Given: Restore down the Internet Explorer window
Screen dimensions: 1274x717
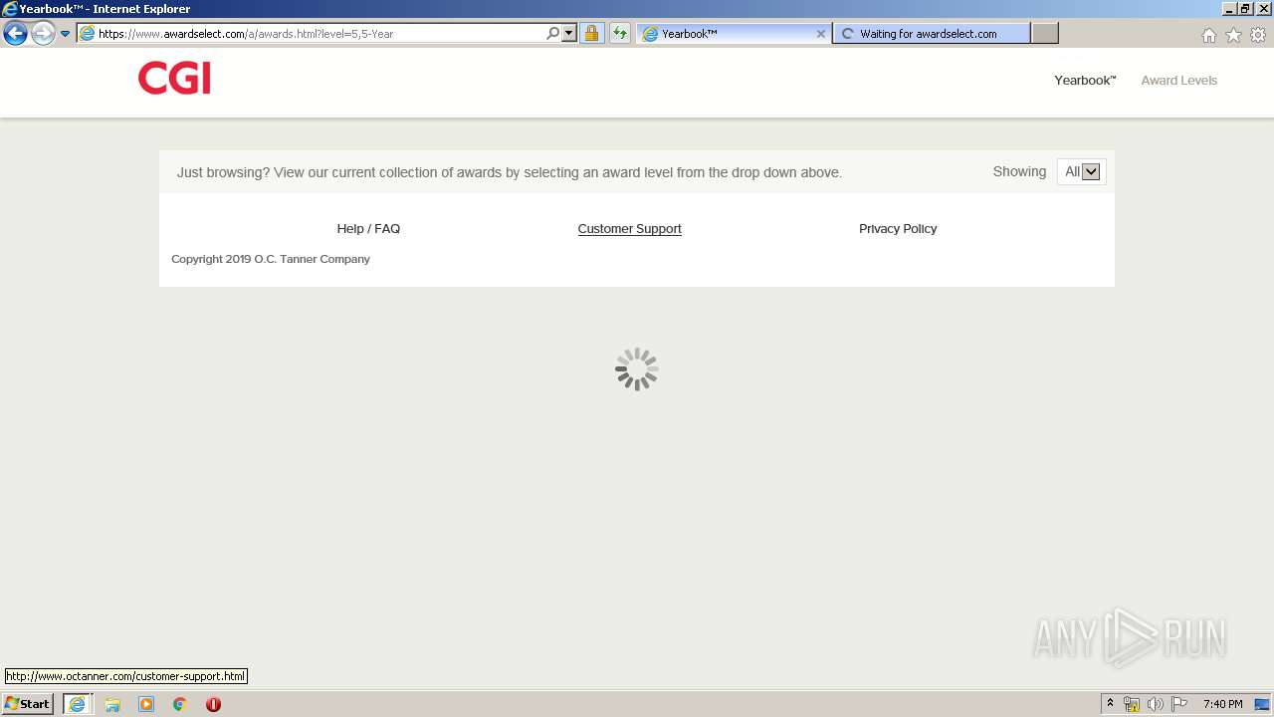Looking at the screenshot, I should point(1245,9).
